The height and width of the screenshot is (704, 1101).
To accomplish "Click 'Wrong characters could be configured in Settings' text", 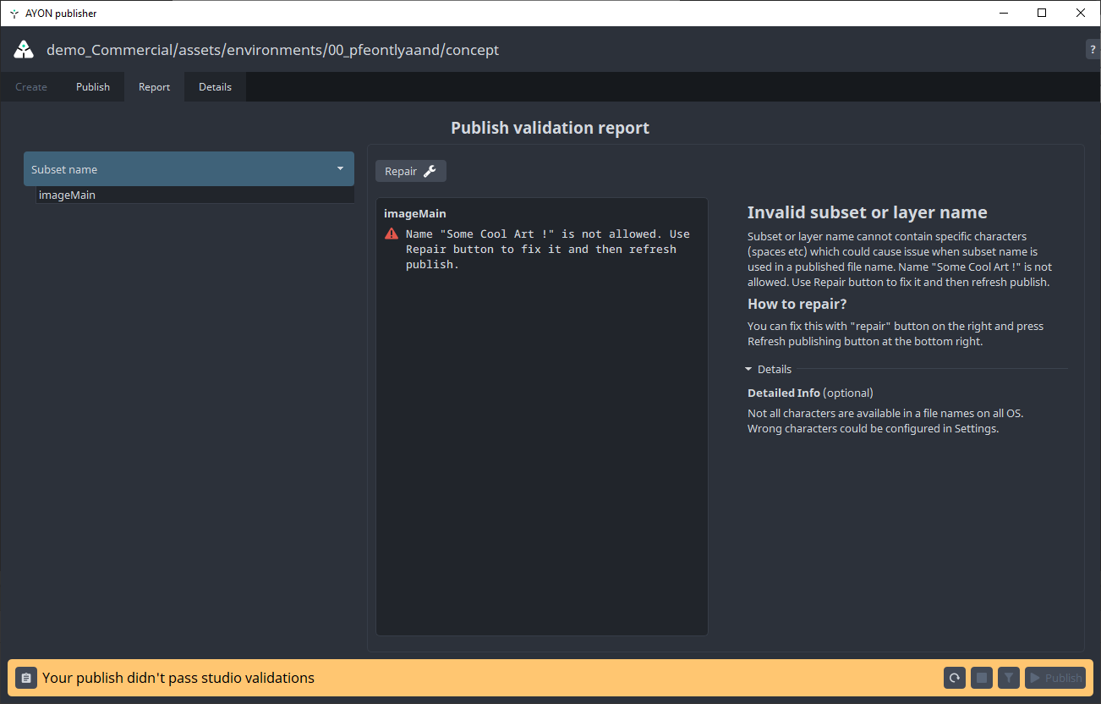I will tap(873, 428).
